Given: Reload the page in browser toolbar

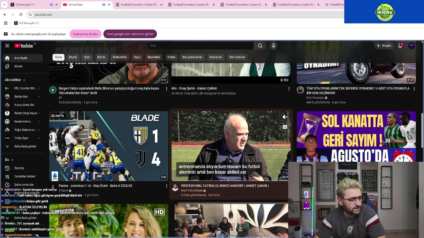Looking at the screenshot, I should (x=21, y=15).
